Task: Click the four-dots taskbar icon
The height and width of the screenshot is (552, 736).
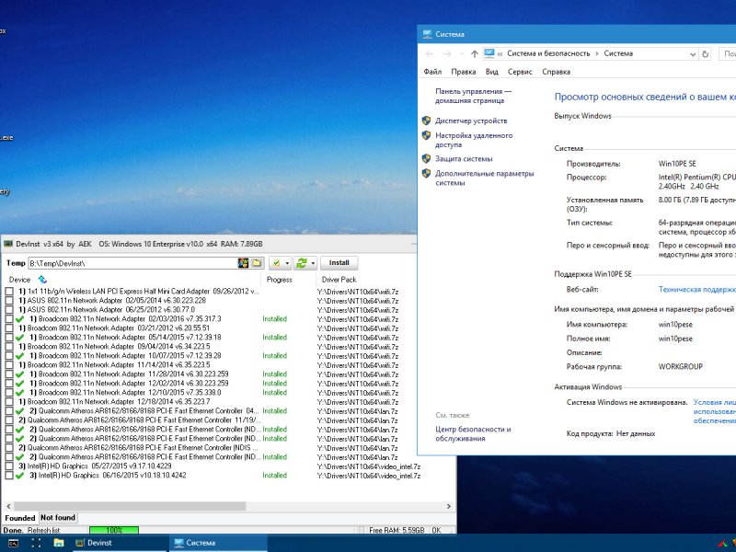Action: pos(36,543)
